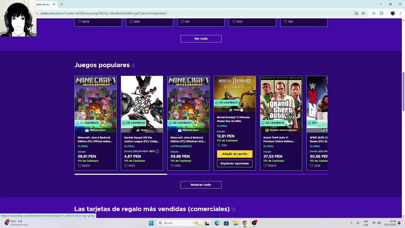The image size is (405, 228).
Task: Bookmark this page with star icon
Action: click(363, 13)
